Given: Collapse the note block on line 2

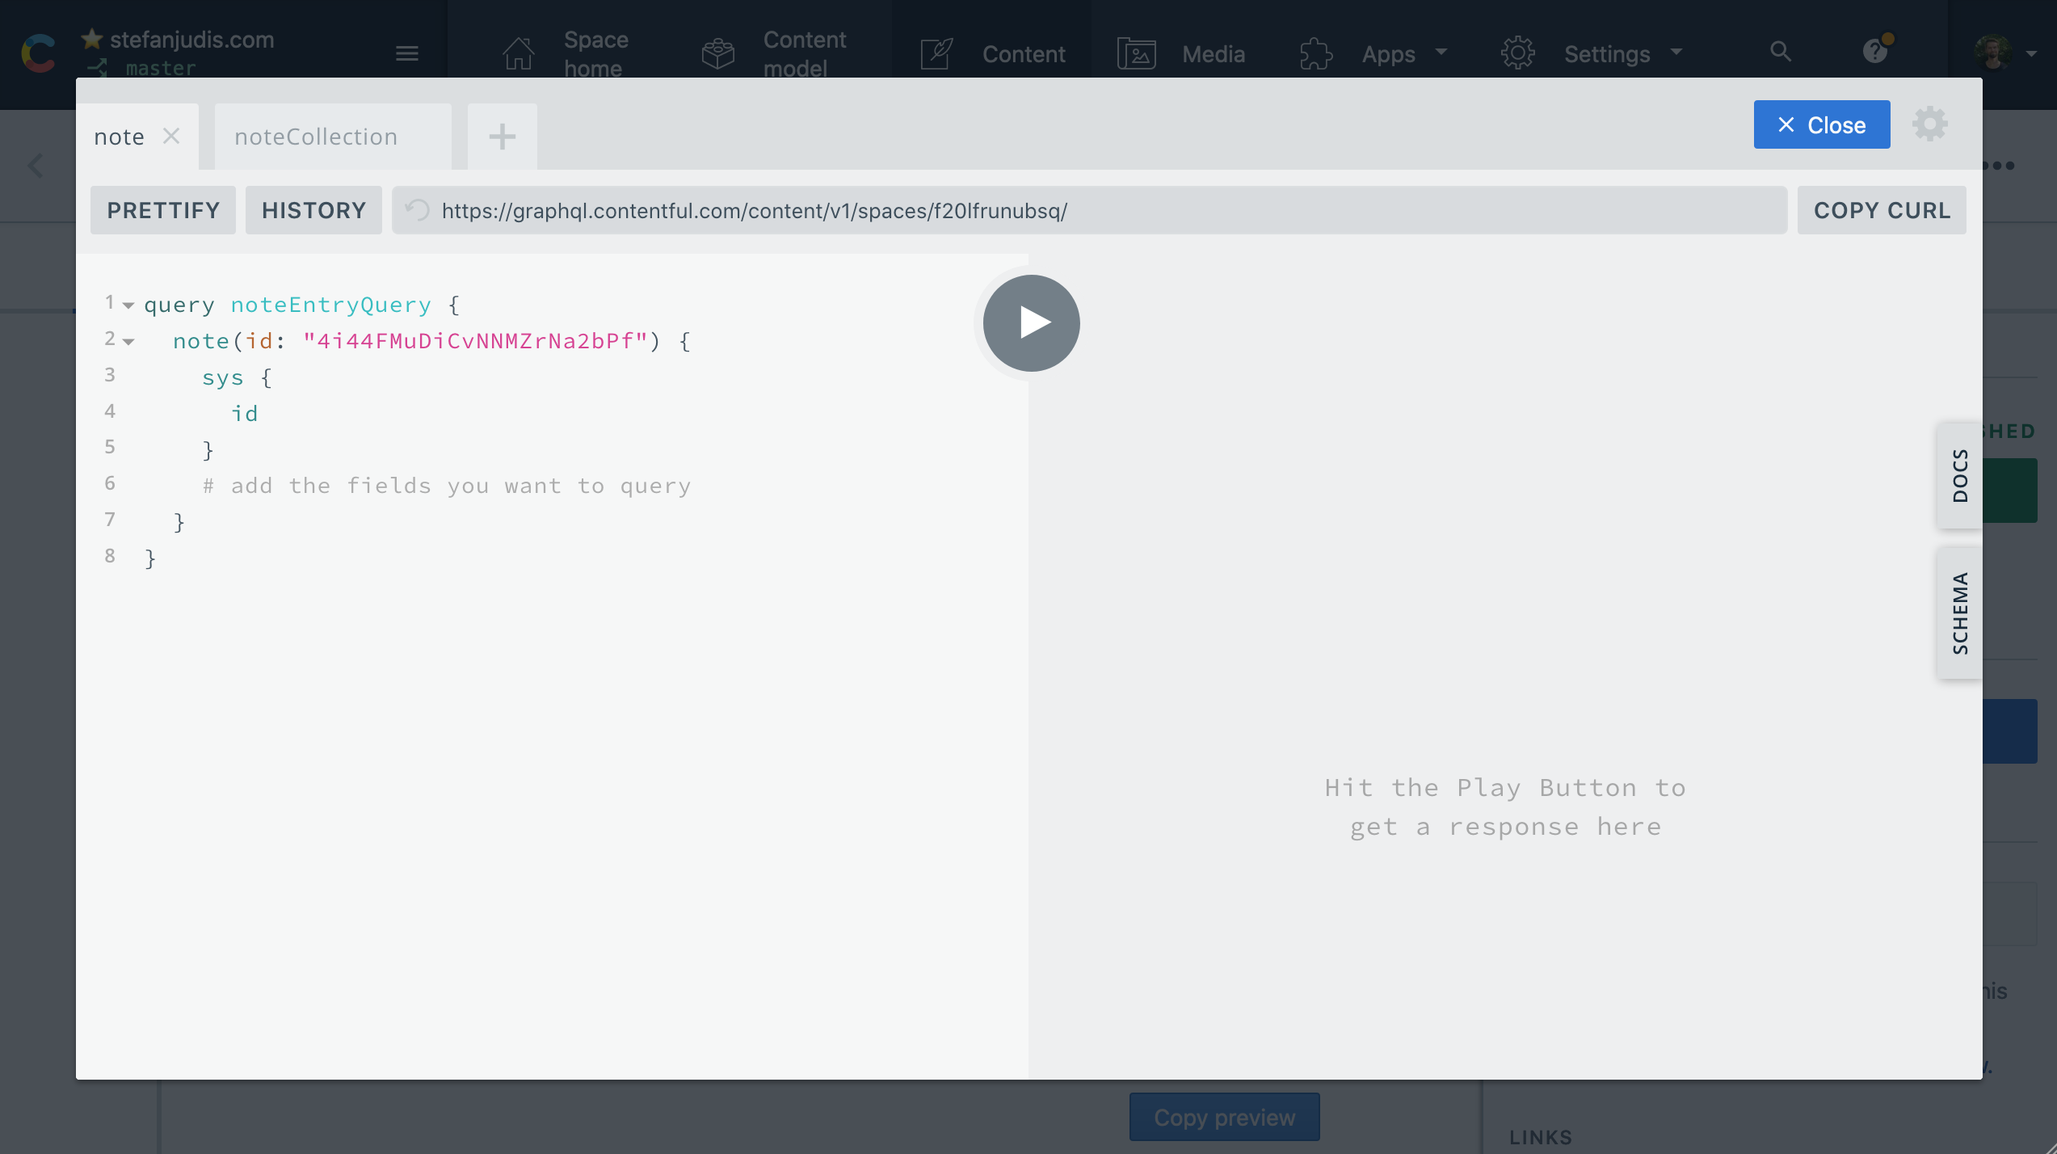Looking at the screenshot, I should tap(128, 342).
